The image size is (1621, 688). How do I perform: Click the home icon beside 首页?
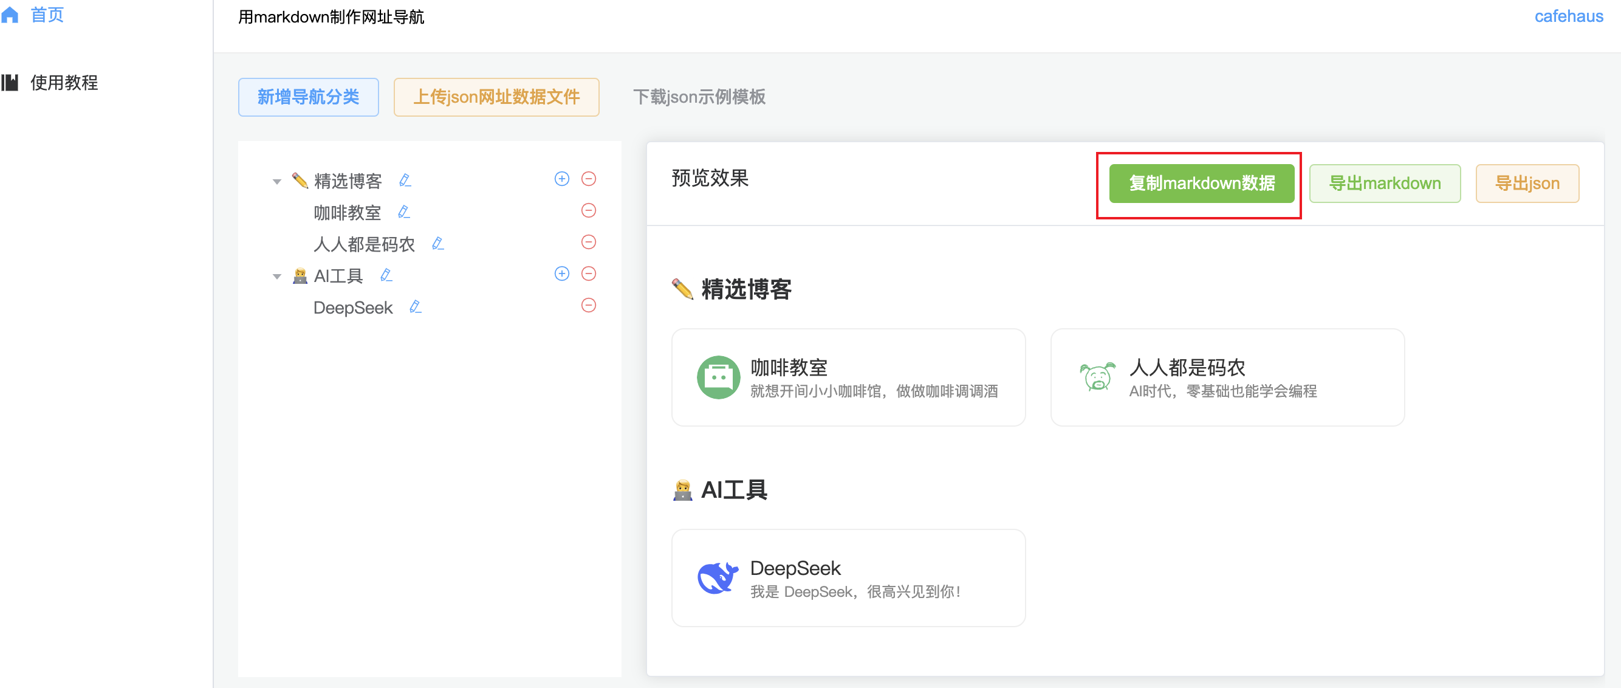[x=10, y=14]
